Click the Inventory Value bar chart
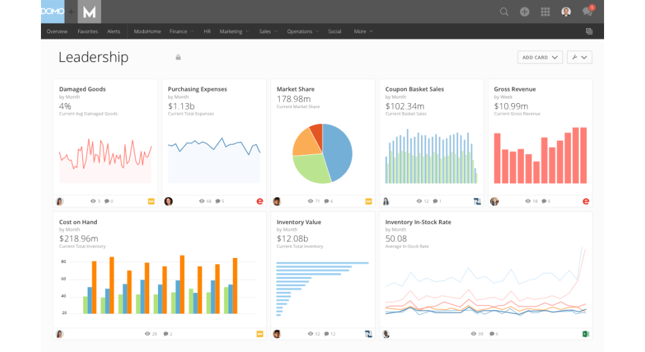 322,289
